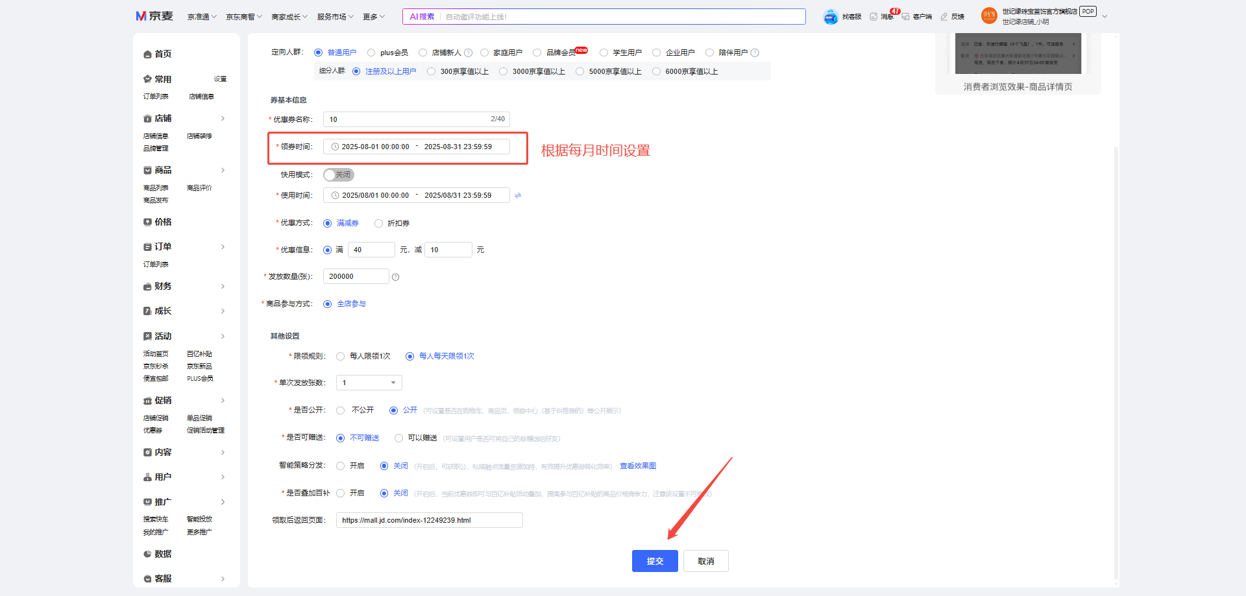Click the 找客服 robot icon
The image size is (1246, 596).
click(x=831, y=17)
